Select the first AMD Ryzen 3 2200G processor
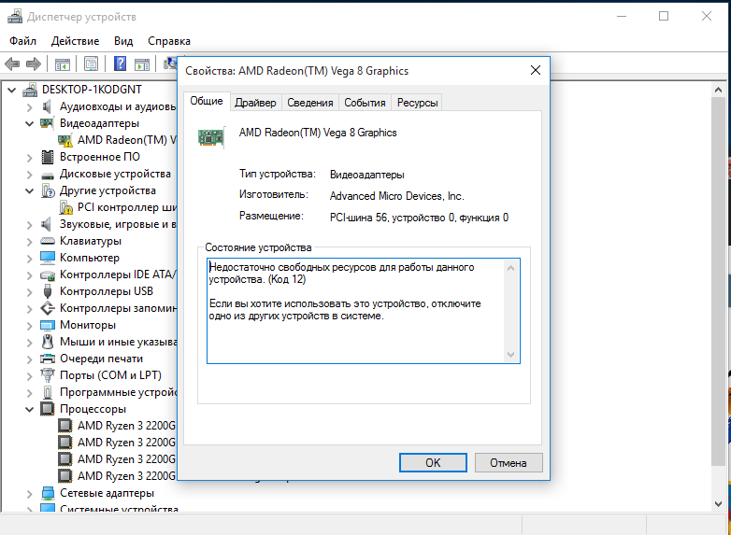The width and height of the screenshot is (731, 535). [125, 426]
